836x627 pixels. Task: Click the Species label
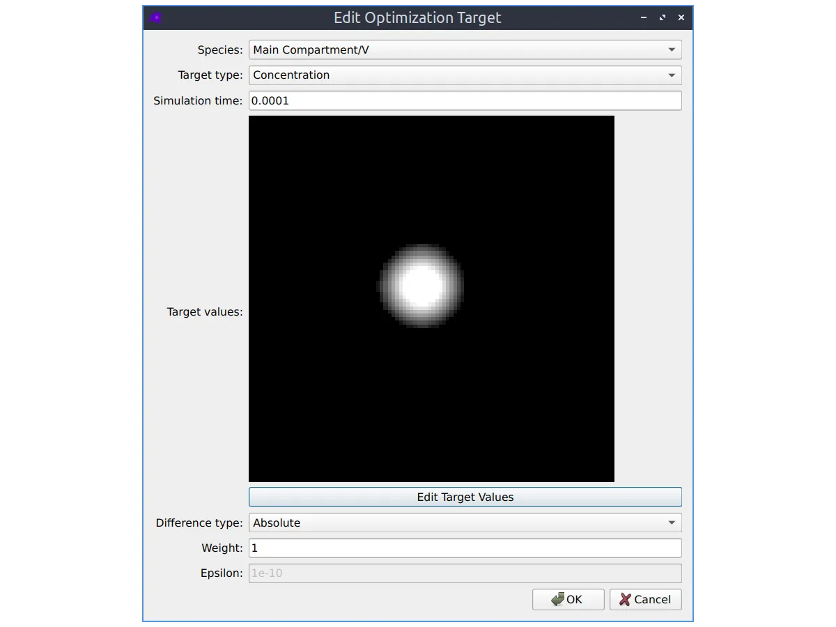220,49
